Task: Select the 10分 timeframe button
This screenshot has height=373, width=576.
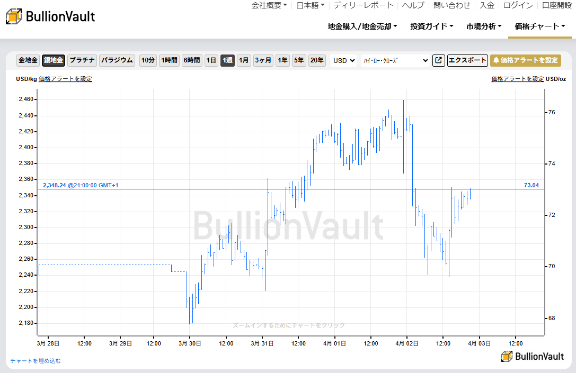Action: 148,60
